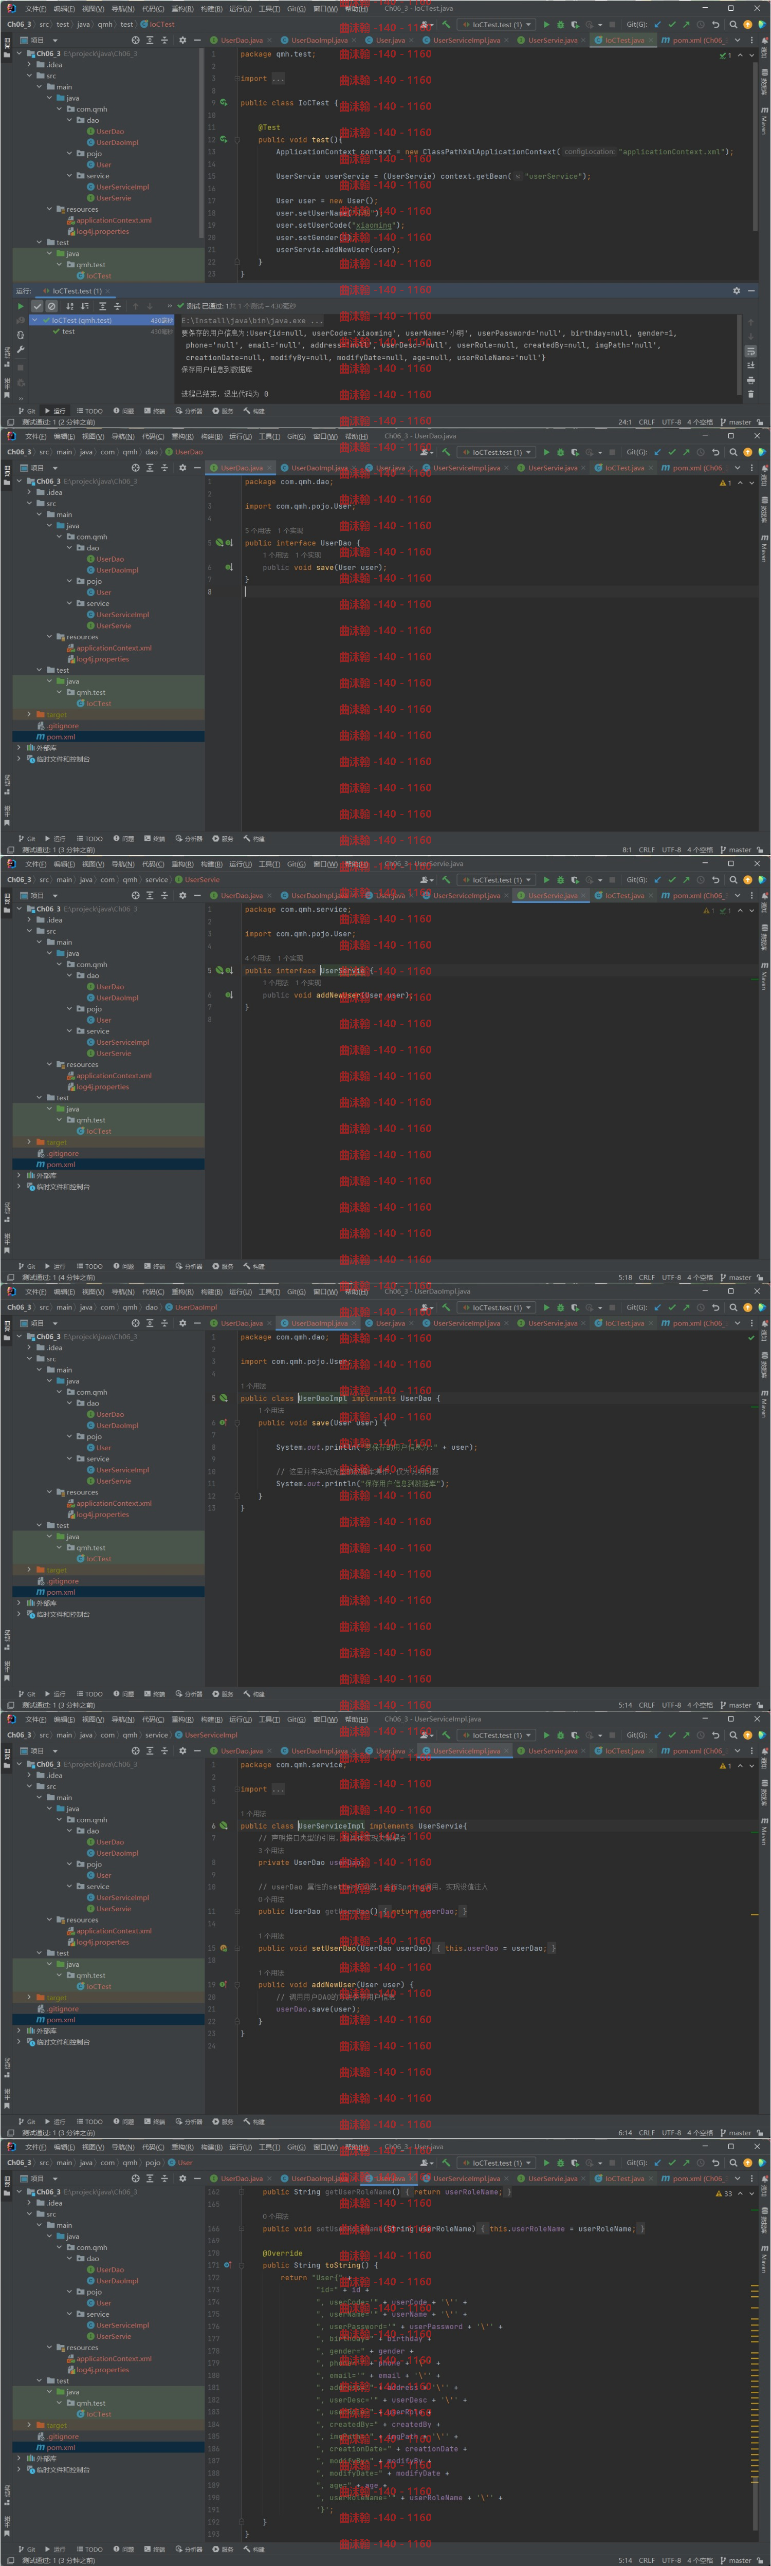Screen dimensions: 771x2566
Task: Open 文件(F) menu in IoCTest.java window
Action: click(35, 9)
